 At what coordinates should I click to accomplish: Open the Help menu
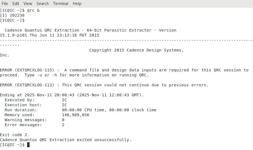(77, 4)
